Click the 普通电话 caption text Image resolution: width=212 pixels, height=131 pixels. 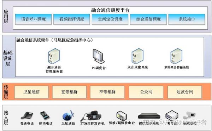pyautogui.click(x=27, y=123)
